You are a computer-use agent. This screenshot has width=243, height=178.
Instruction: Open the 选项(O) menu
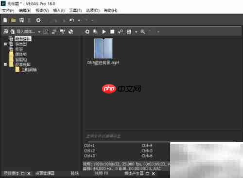[92, 11]
